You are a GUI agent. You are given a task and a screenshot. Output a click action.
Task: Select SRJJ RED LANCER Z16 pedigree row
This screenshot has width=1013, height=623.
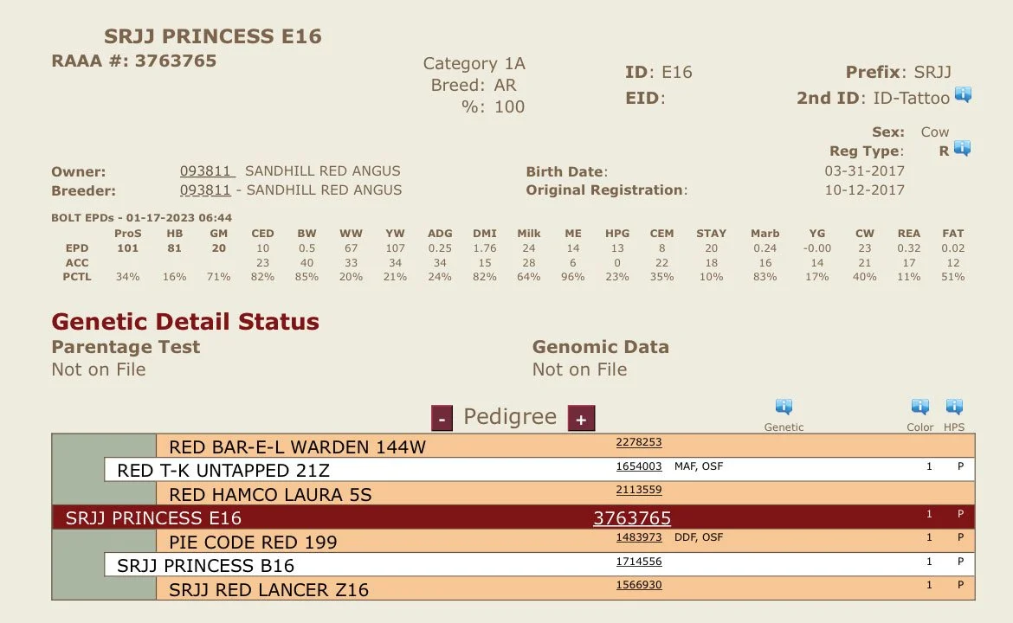point(565,588)
